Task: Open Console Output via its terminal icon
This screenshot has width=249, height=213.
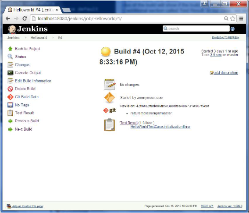Action: point(10,73)
